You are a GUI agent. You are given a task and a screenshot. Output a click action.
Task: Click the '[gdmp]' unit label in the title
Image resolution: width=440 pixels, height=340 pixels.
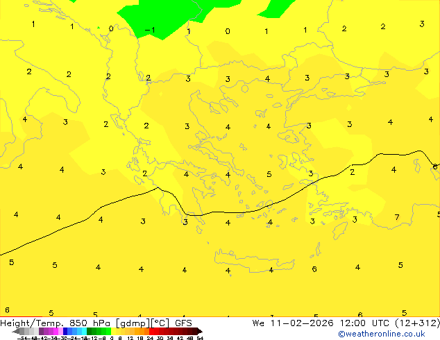tap(133, 323)
